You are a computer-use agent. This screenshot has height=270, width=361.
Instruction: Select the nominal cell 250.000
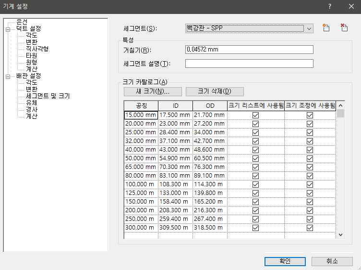coord(141,219)
